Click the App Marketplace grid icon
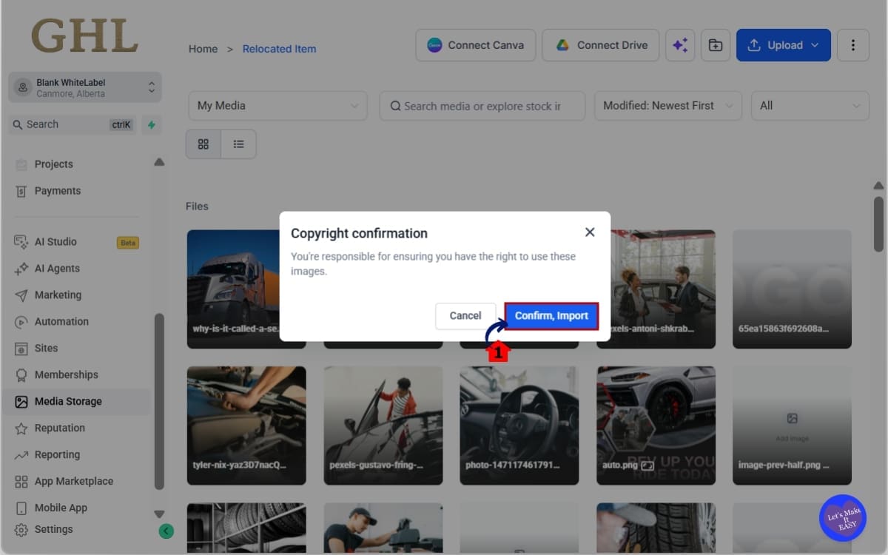 (x=21, y=482)
